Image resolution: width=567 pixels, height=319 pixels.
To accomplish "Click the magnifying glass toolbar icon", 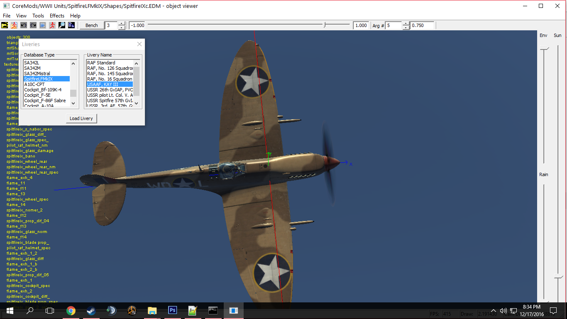I will [x=62, y=25].
